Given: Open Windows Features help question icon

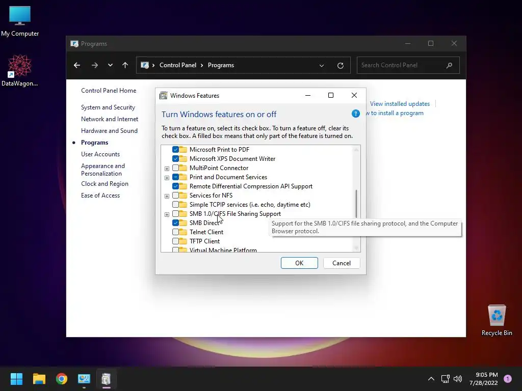Looking at the screenshot, I should coord(355,114).
